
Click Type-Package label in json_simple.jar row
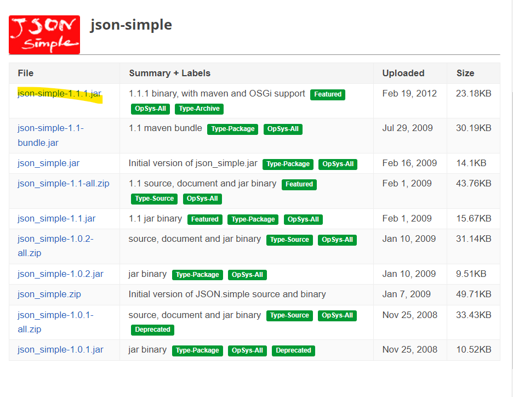pyautogui.click(x=288, y=164)
